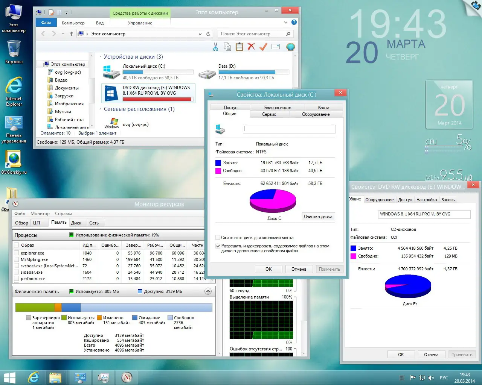Select the Recycle Bin 'Корзина' desktop icon
The width and height of the screenshot is (482, 385).
pos(14,52)
